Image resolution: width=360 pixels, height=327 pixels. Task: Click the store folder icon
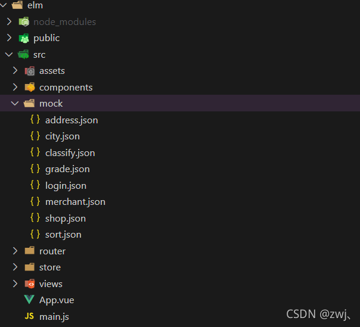coord(30,267)
